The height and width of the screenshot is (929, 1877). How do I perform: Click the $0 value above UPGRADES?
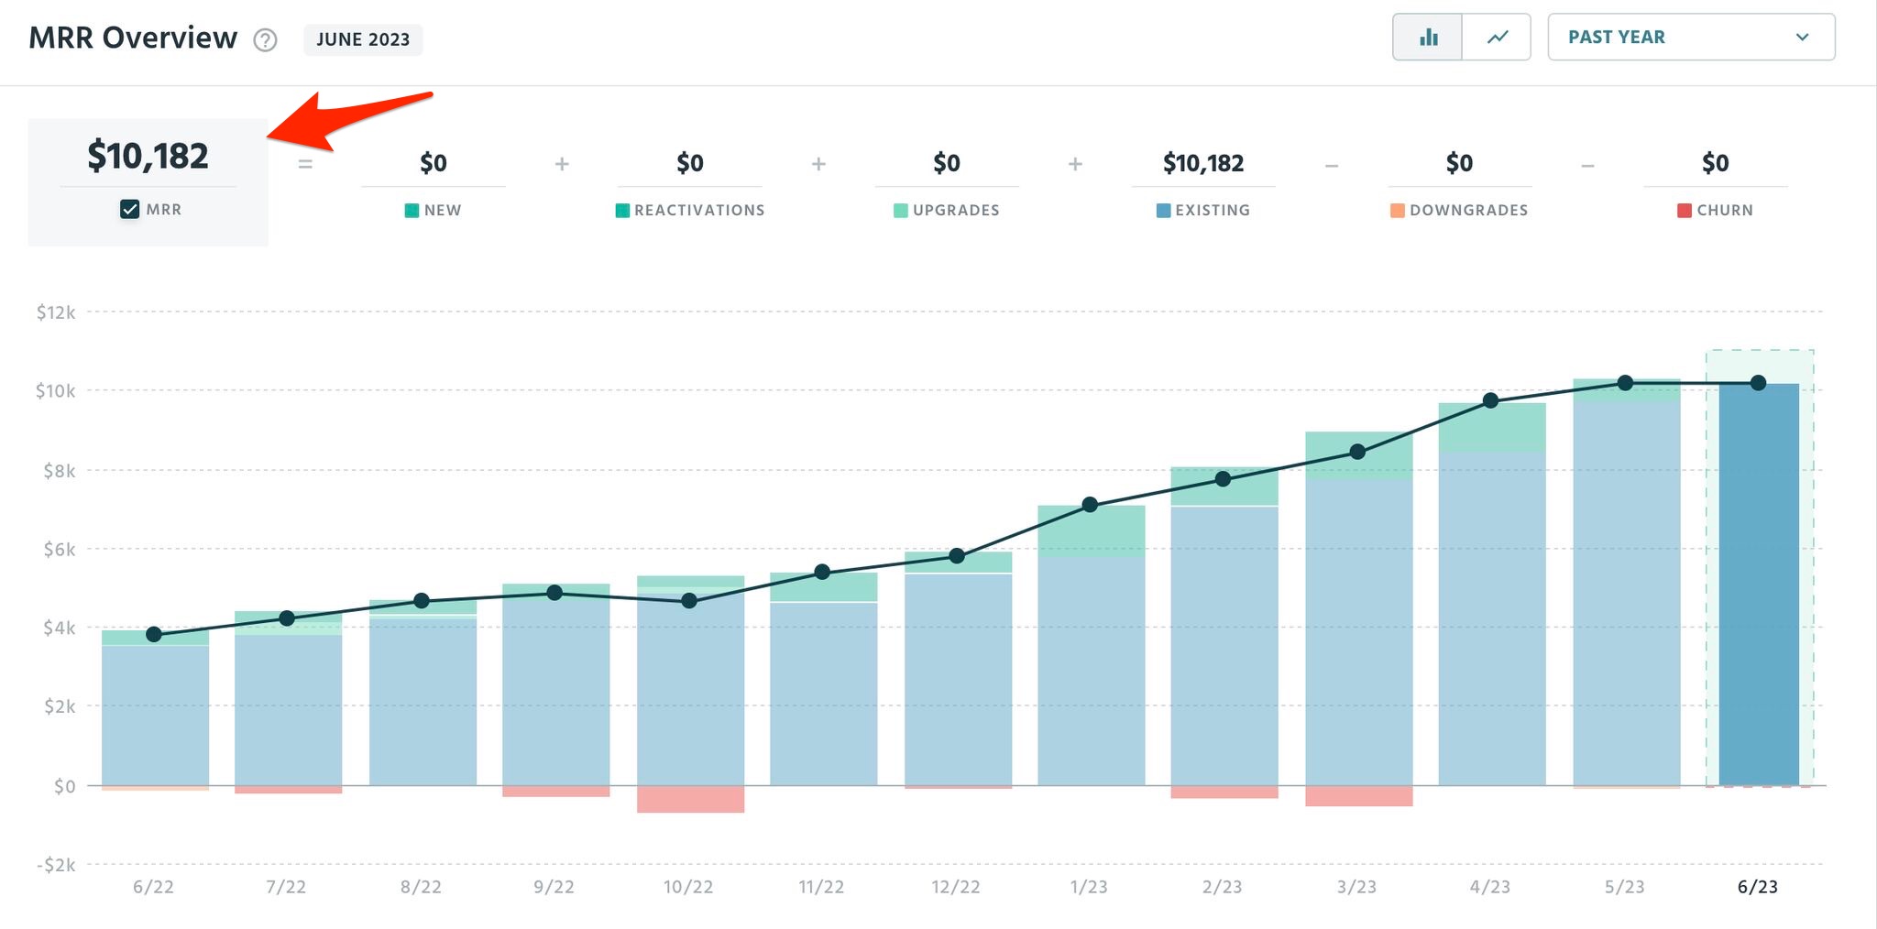click(x=947, y=163)
